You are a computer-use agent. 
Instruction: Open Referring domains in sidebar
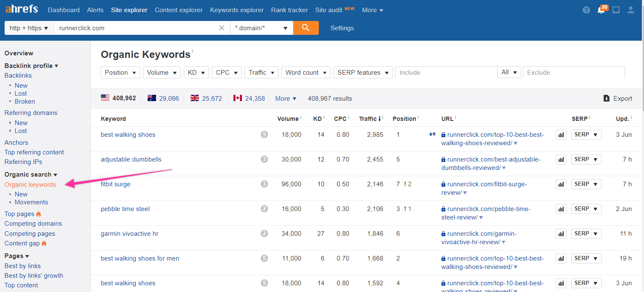[x=31, y=113]
